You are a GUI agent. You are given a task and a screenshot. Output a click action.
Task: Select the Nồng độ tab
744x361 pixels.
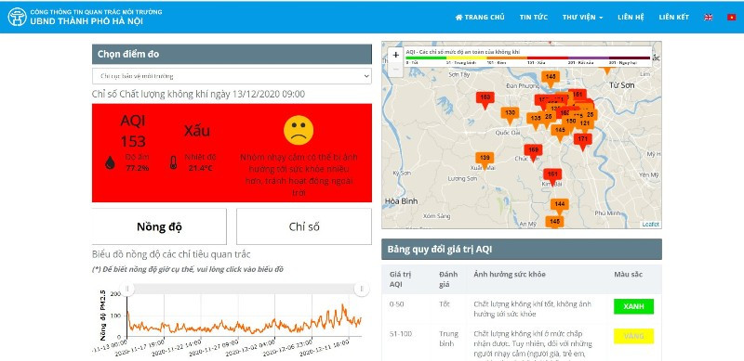(159, 226)
